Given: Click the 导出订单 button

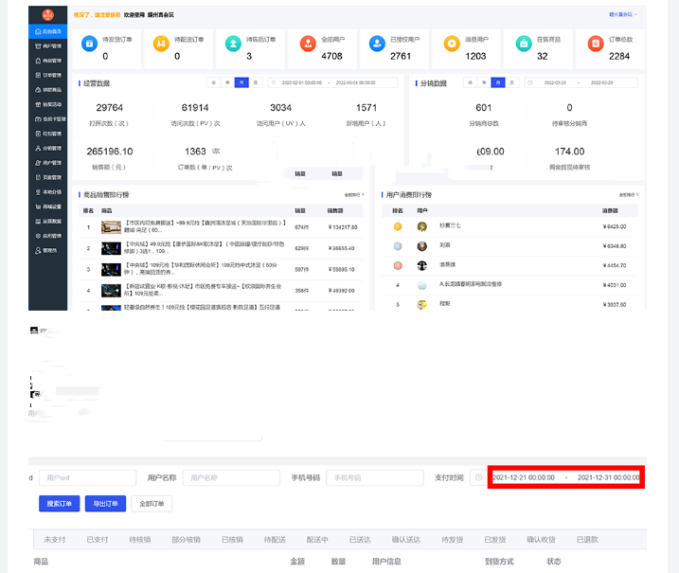Looking at the screenshot, I should tap(105, 504).
